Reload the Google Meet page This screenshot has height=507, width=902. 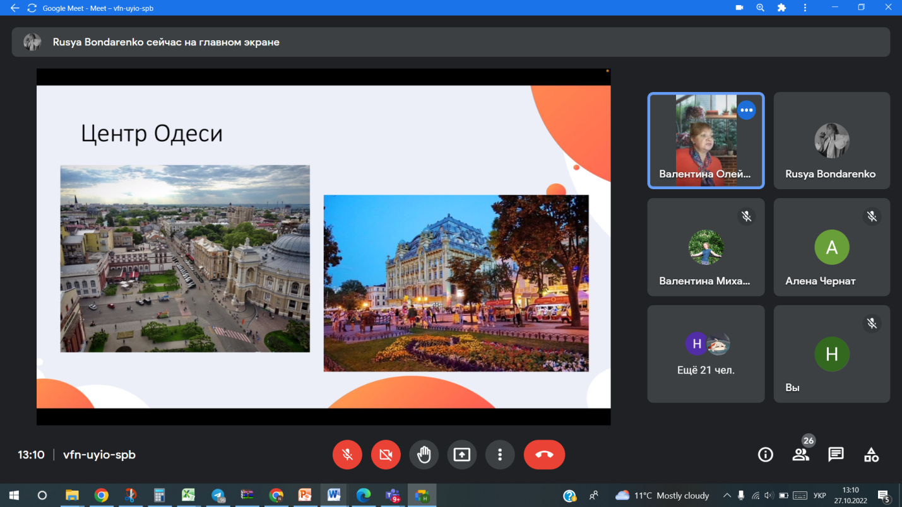[x=32, y=8]
